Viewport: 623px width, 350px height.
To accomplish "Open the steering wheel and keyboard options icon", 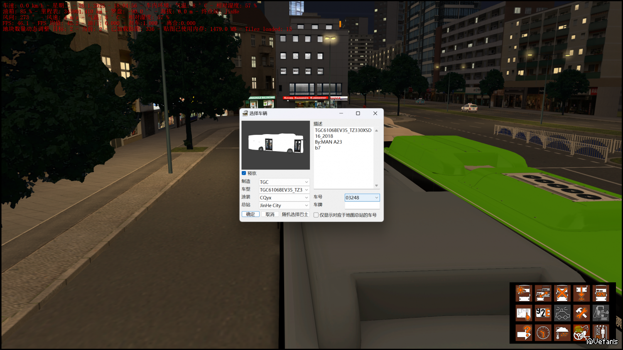I will (581, 333).
